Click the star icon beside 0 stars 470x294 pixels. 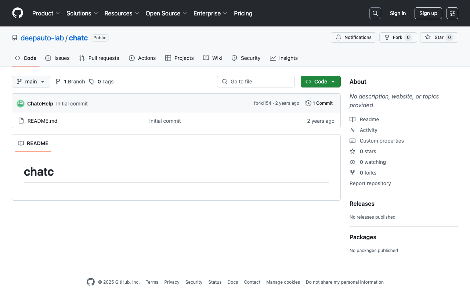tap(352, 151)
